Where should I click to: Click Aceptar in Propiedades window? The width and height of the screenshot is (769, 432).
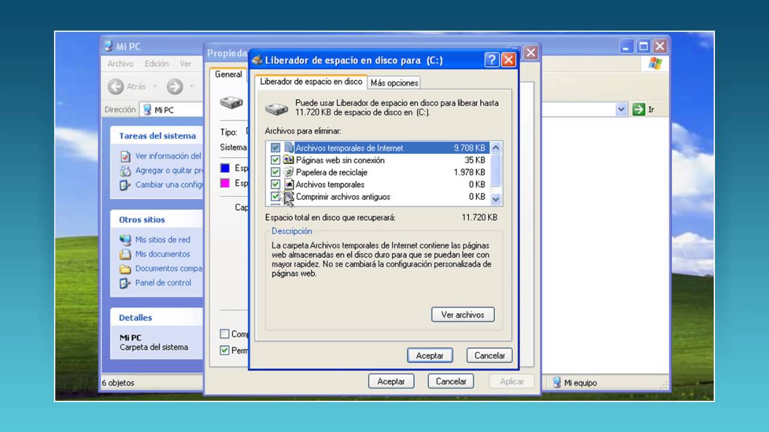(x=391, y=381)
